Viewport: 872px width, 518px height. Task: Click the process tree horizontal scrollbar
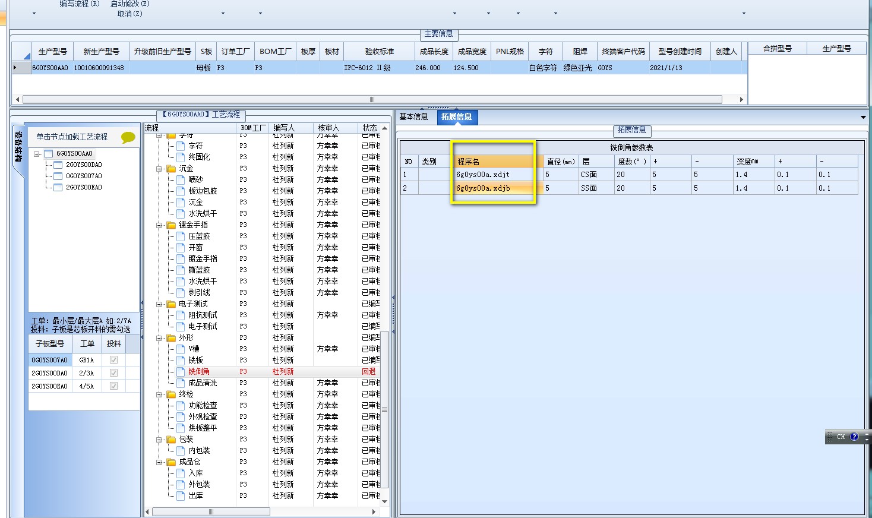211,511
